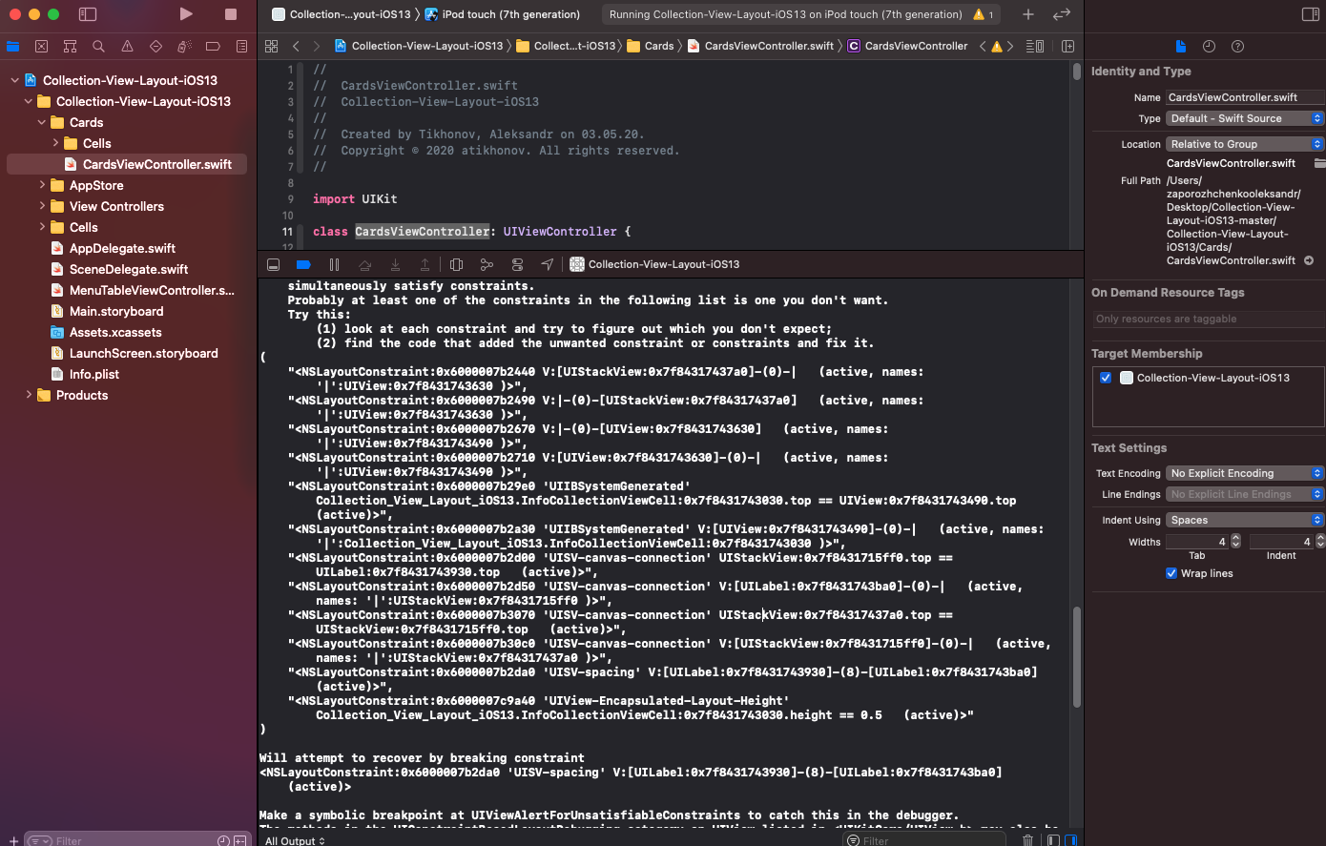Go forward in editor history
The image size is (1326, 846).
tap(317, 46)
